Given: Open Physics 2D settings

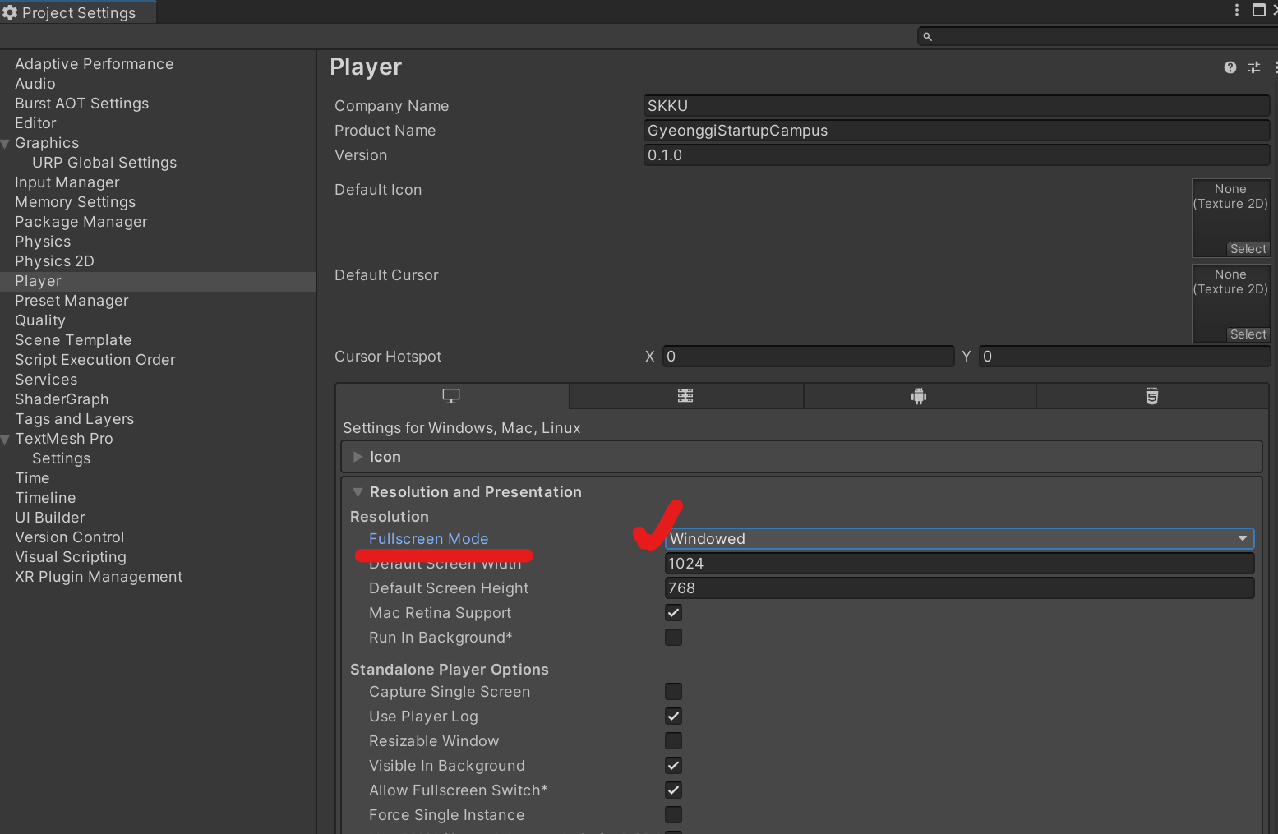Looking at the screenshot, I should tap(54, 261).
